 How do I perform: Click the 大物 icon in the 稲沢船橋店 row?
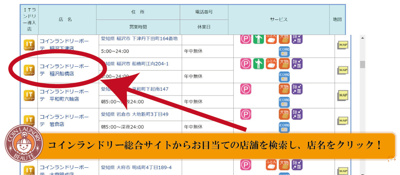tap(284, 64)
